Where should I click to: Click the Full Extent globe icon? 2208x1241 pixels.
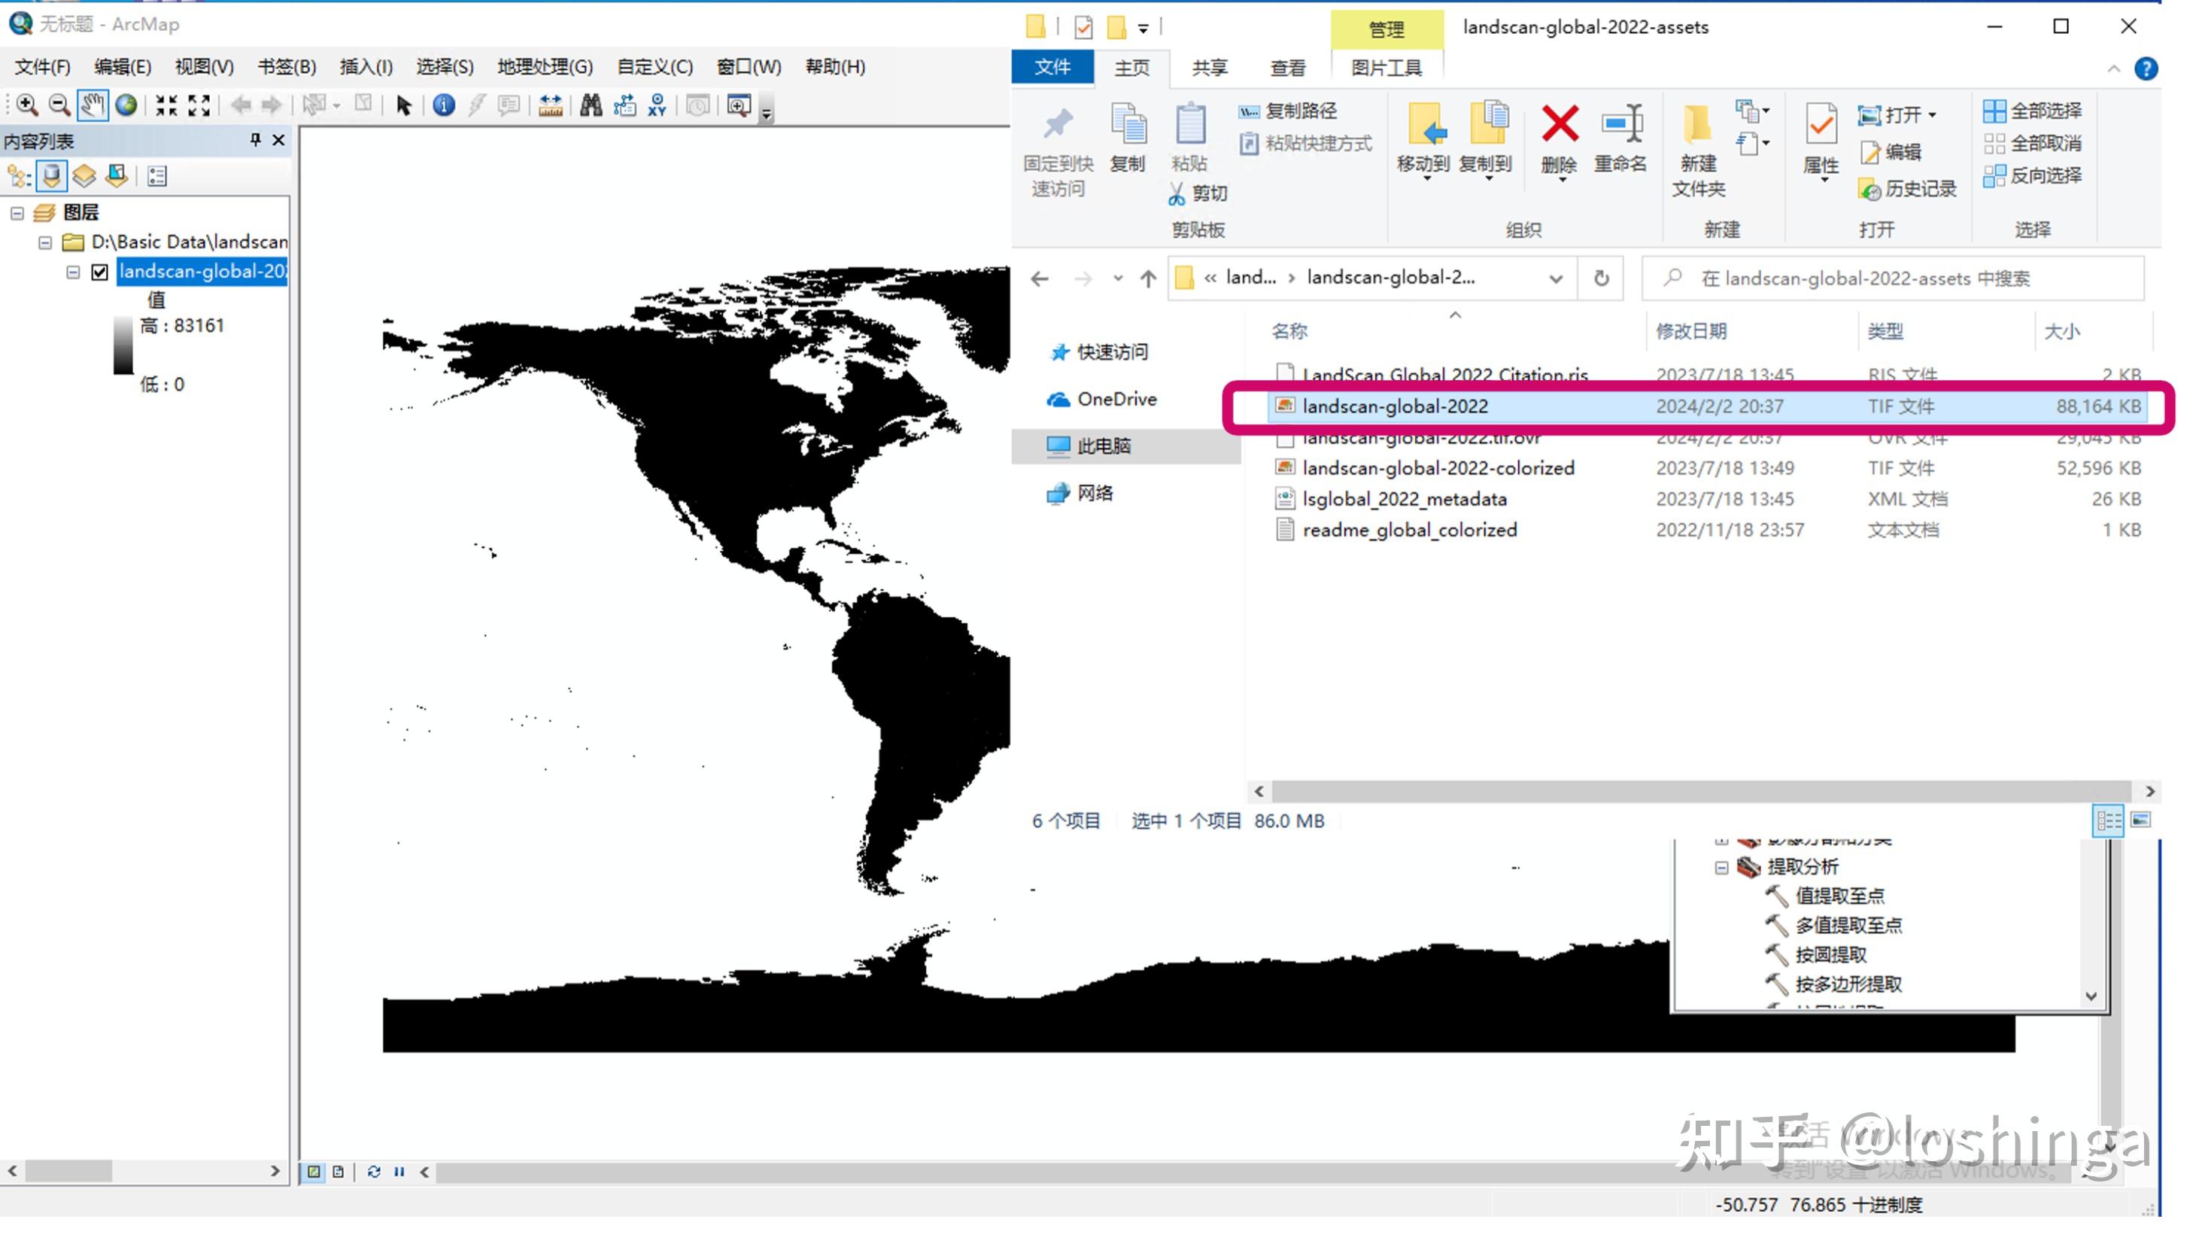point(126,105)
